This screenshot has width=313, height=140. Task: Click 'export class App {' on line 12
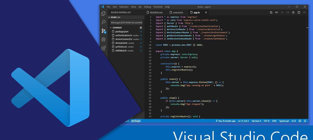click(x=167, y=51)
